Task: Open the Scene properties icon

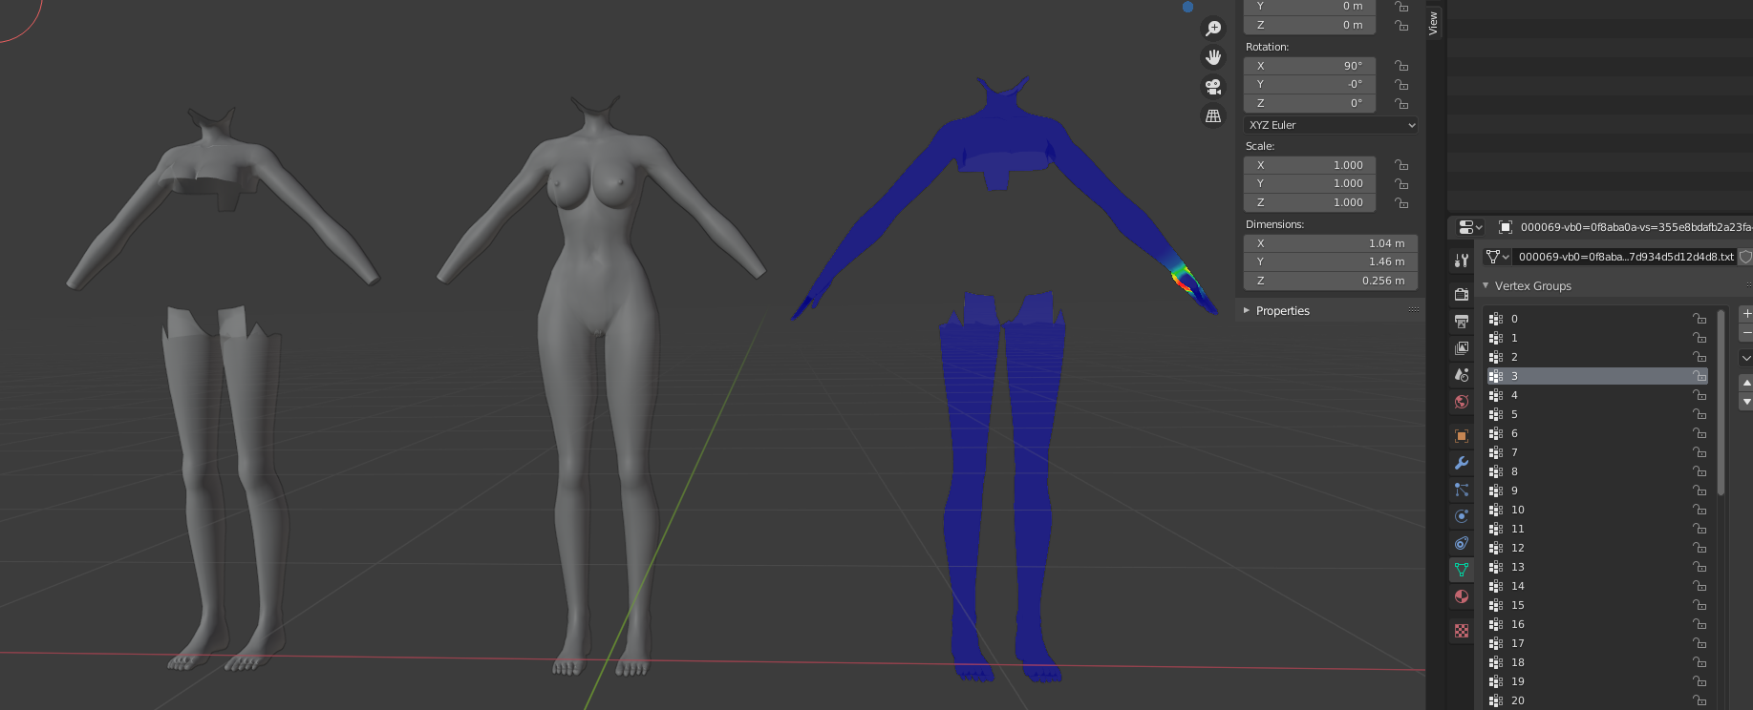Action: tap(1462, 375)
